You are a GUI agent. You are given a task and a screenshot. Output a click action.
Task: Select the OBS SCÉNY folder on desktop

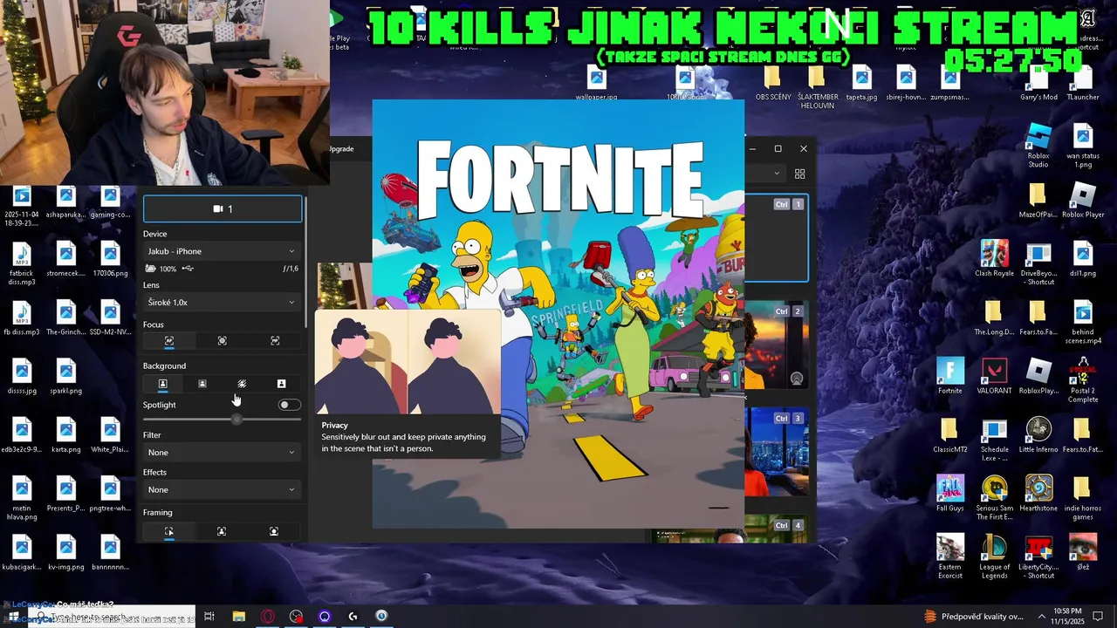coord(773,83)
